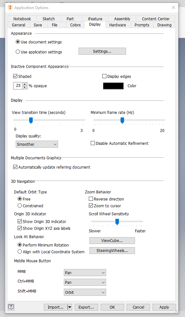This screenshot has width=185, height=317.
Task: Confirm with the OK button
Action: [x=112, y=307]
